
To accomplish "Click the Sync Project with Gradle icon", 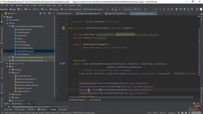I will [x=185, y=9].
